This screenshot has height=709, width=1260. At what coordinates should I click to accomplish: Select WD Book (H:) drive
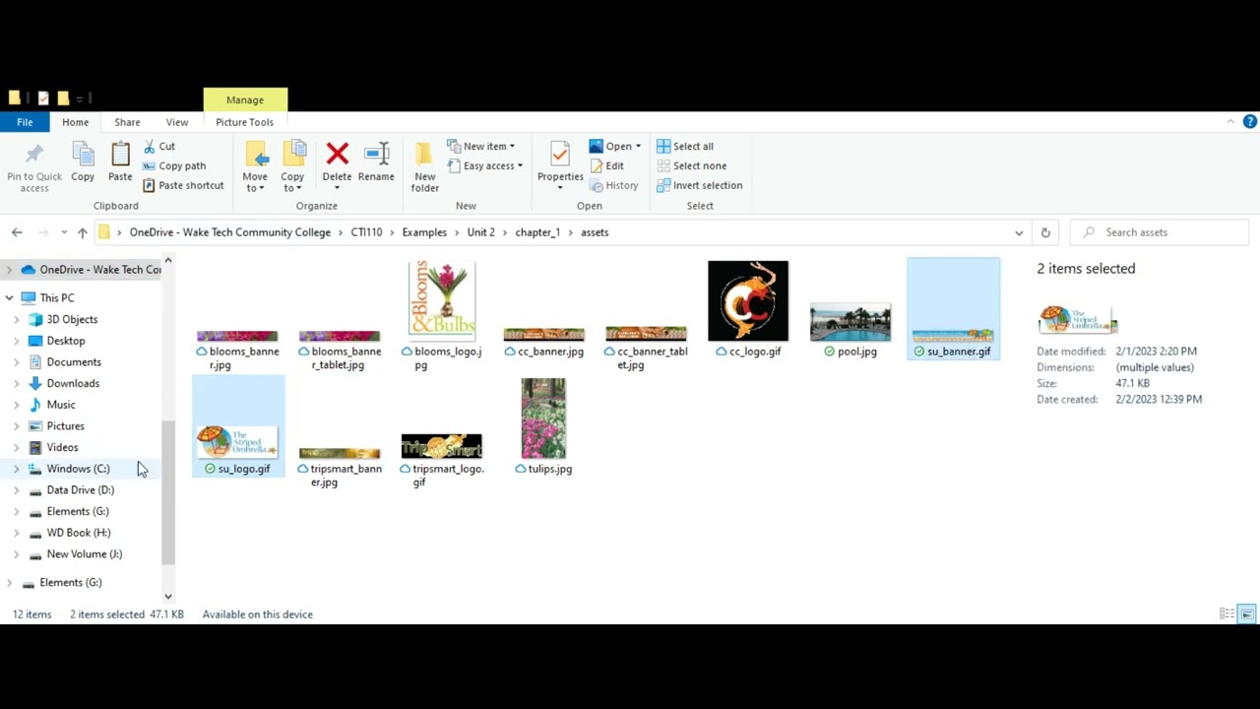79,533
